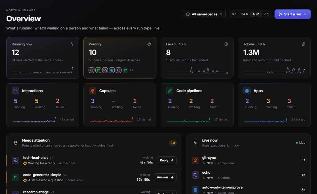Screen dimensions: 317x194
Task: Open the All namespaces dropdown
Action: point(204,14)
